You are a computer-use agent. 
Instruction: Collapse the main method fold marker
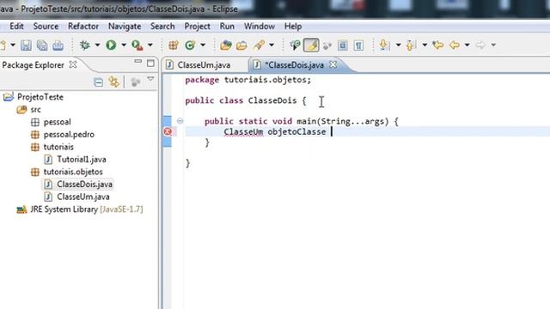coord(180,121)
